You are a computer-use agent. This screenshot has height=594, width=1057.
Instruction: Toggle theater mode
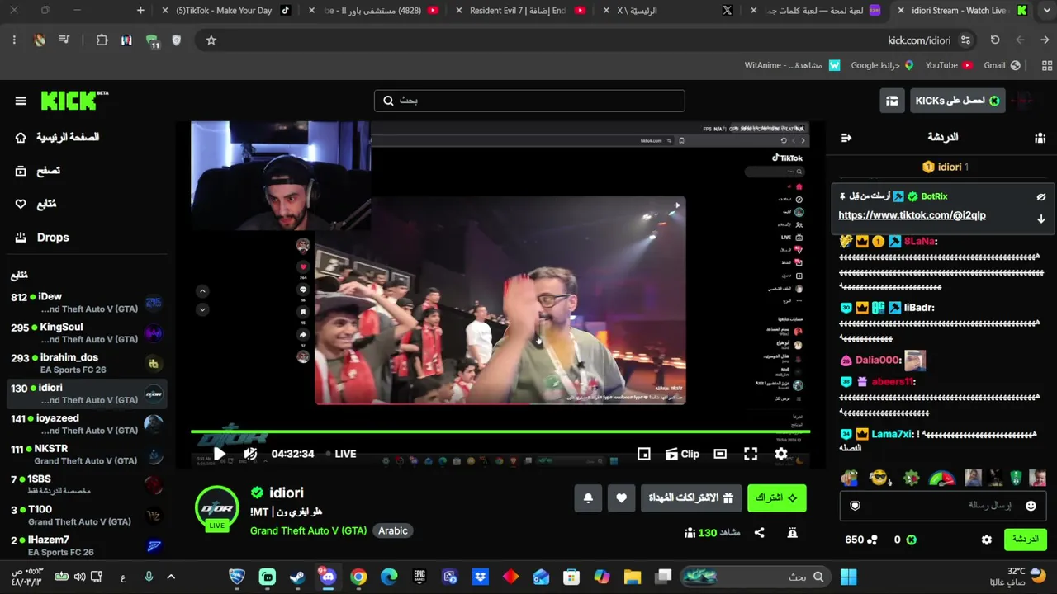(720, 454)
